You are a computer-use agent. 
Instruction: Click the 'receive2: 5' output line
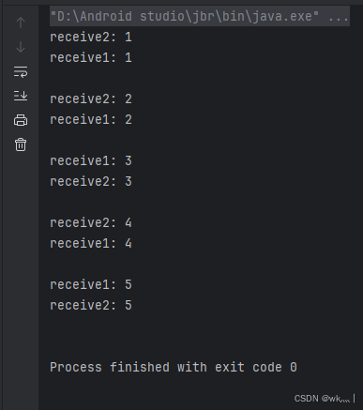coord(91,306)
